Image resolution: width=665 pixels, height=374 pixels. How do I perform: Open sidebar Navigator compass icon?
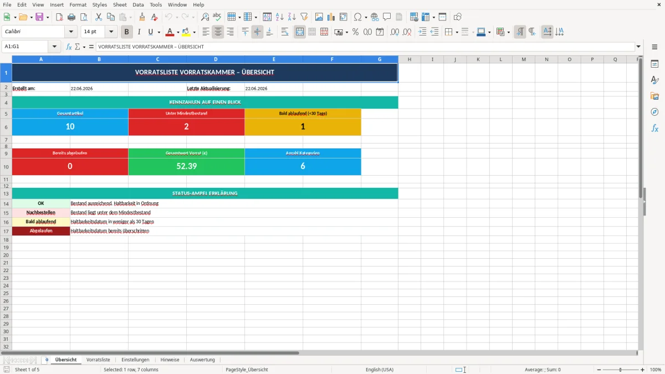click(x=654, y=112)
